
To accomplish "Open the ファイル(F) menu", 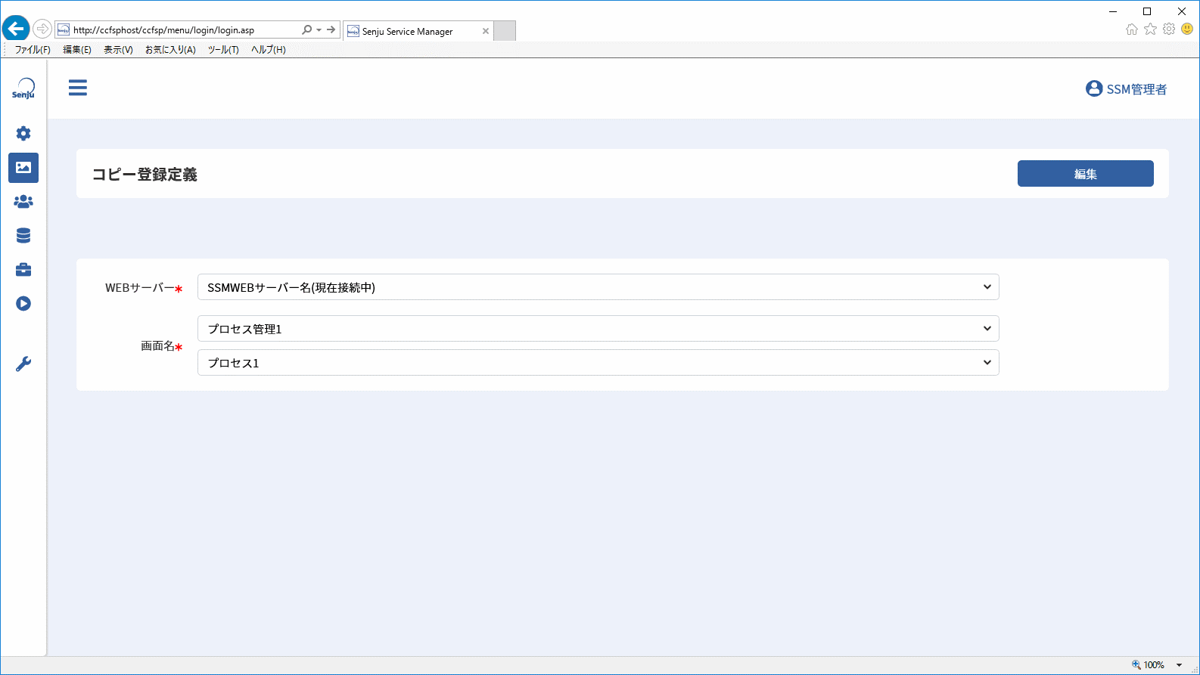I will 33,50.
